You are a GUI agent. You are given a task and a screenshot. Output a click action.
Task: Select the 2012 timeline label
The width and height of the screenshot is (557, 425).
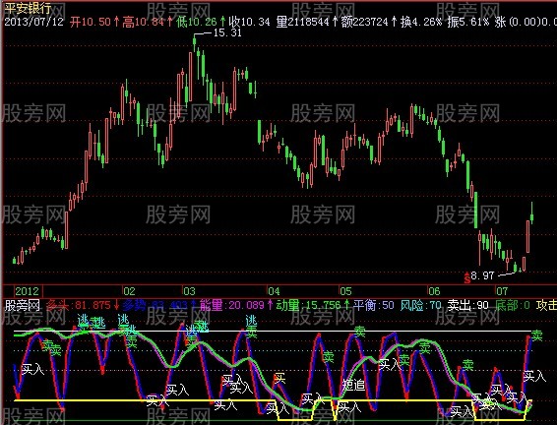[x=27, y=291]
